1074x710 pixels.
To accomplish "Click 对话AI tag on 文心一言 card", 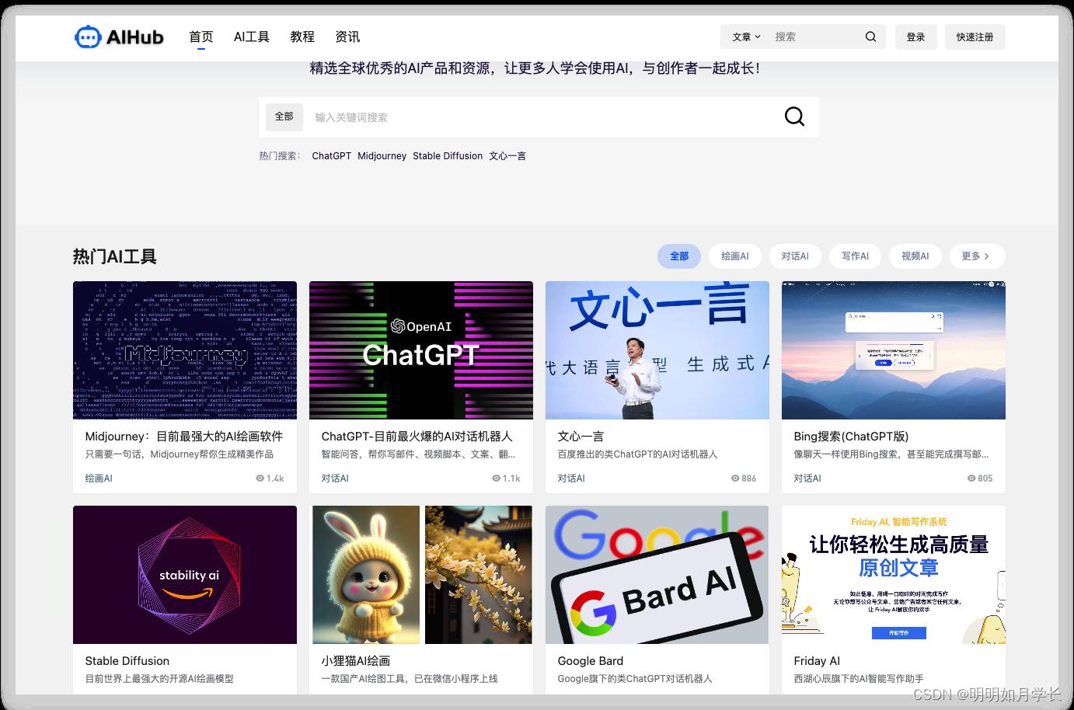I will (571, 479).
